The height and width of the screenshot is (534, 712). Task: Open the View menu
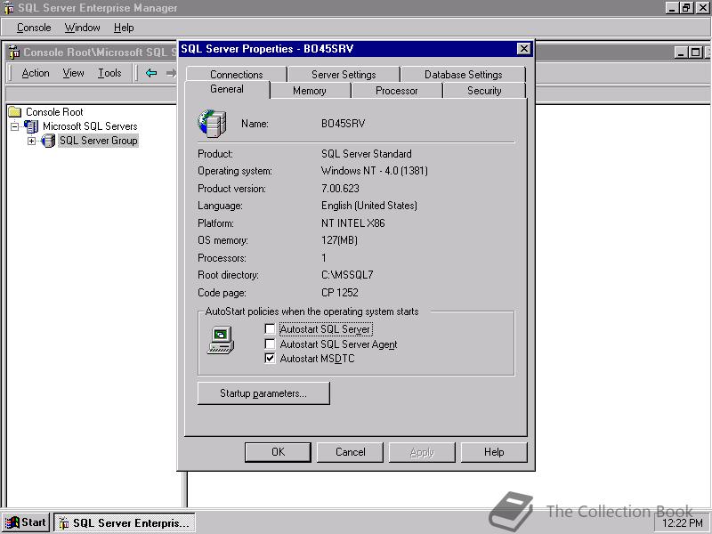(x=73, y=73)
